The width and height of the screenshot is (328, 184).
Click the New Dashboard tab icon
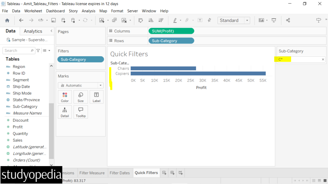[172, 173]
